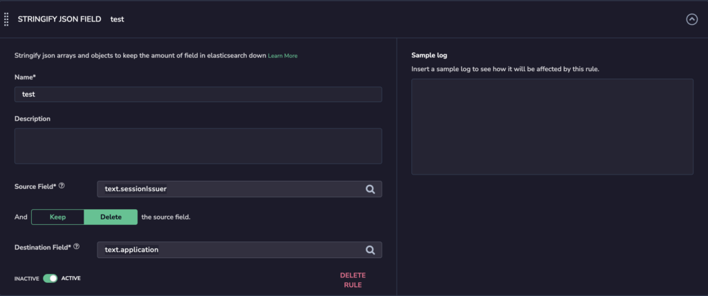Click the STRINGIFY JSON FIELD header title
The image size is (708, 296).
click(x=59, y=19)
